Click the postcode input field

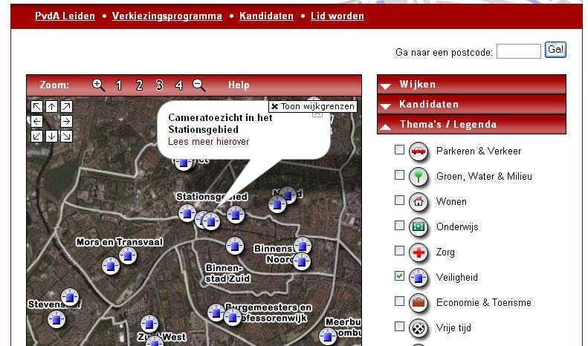click(x=519, y=51)
